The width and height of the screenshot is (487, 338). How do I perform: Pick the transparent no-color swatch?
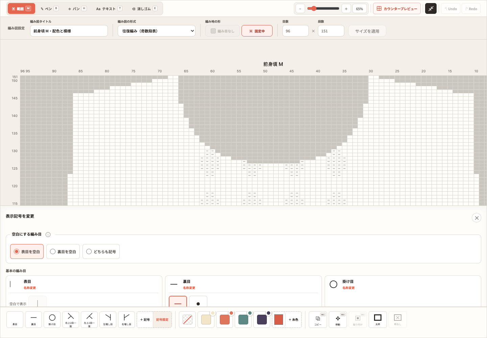187,319
